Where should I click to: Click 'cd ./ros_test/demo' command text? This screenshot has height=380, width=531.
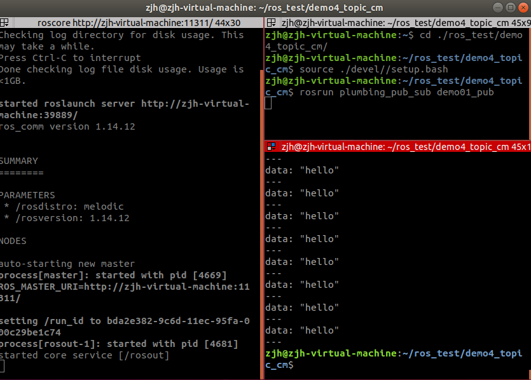471,35
